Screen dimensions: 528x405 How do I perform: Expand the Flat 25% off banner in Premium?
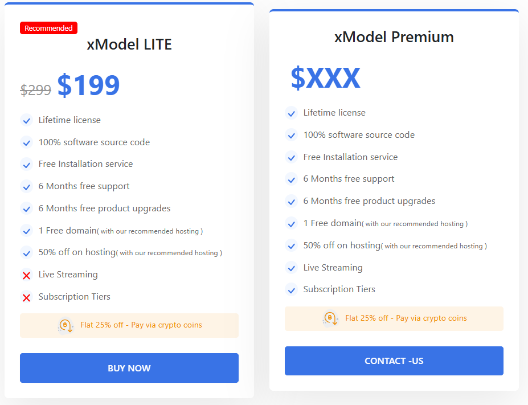coord(394,318)
